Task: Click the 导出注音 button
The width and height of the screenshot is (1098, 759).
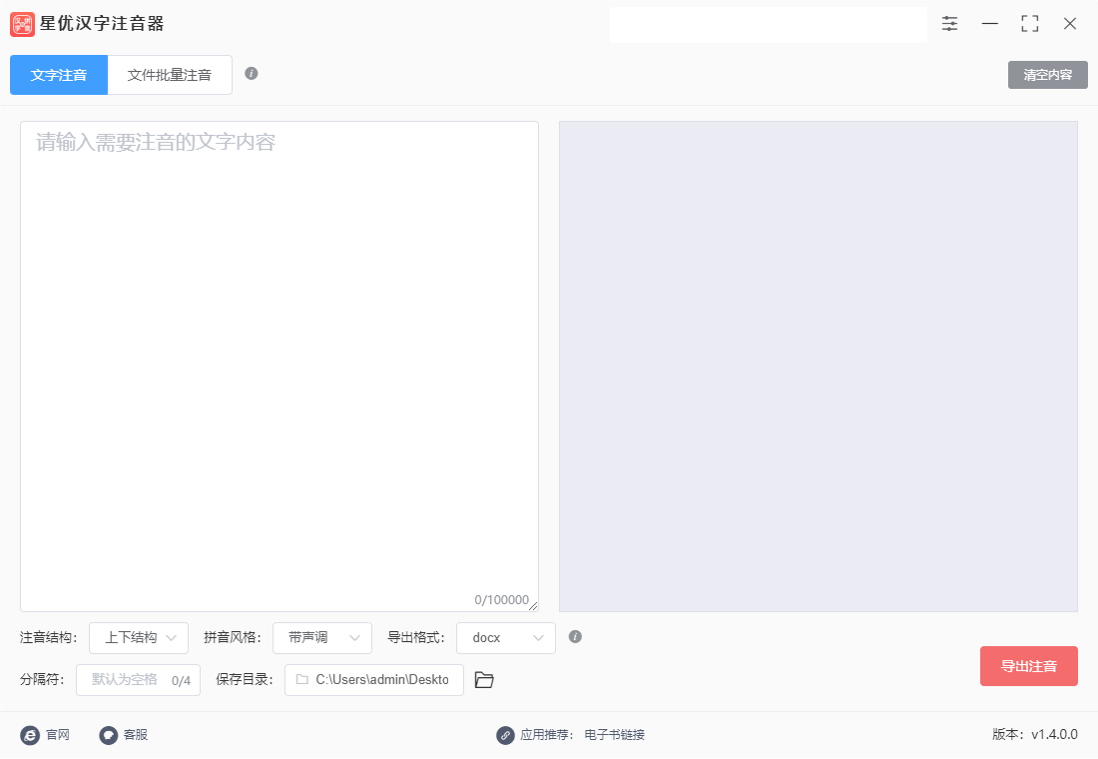Action: pyautogui.click(x=1029, y=666)
